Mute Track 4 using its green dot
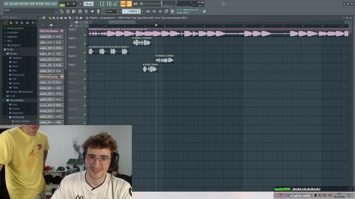 (x=85, y=62)
